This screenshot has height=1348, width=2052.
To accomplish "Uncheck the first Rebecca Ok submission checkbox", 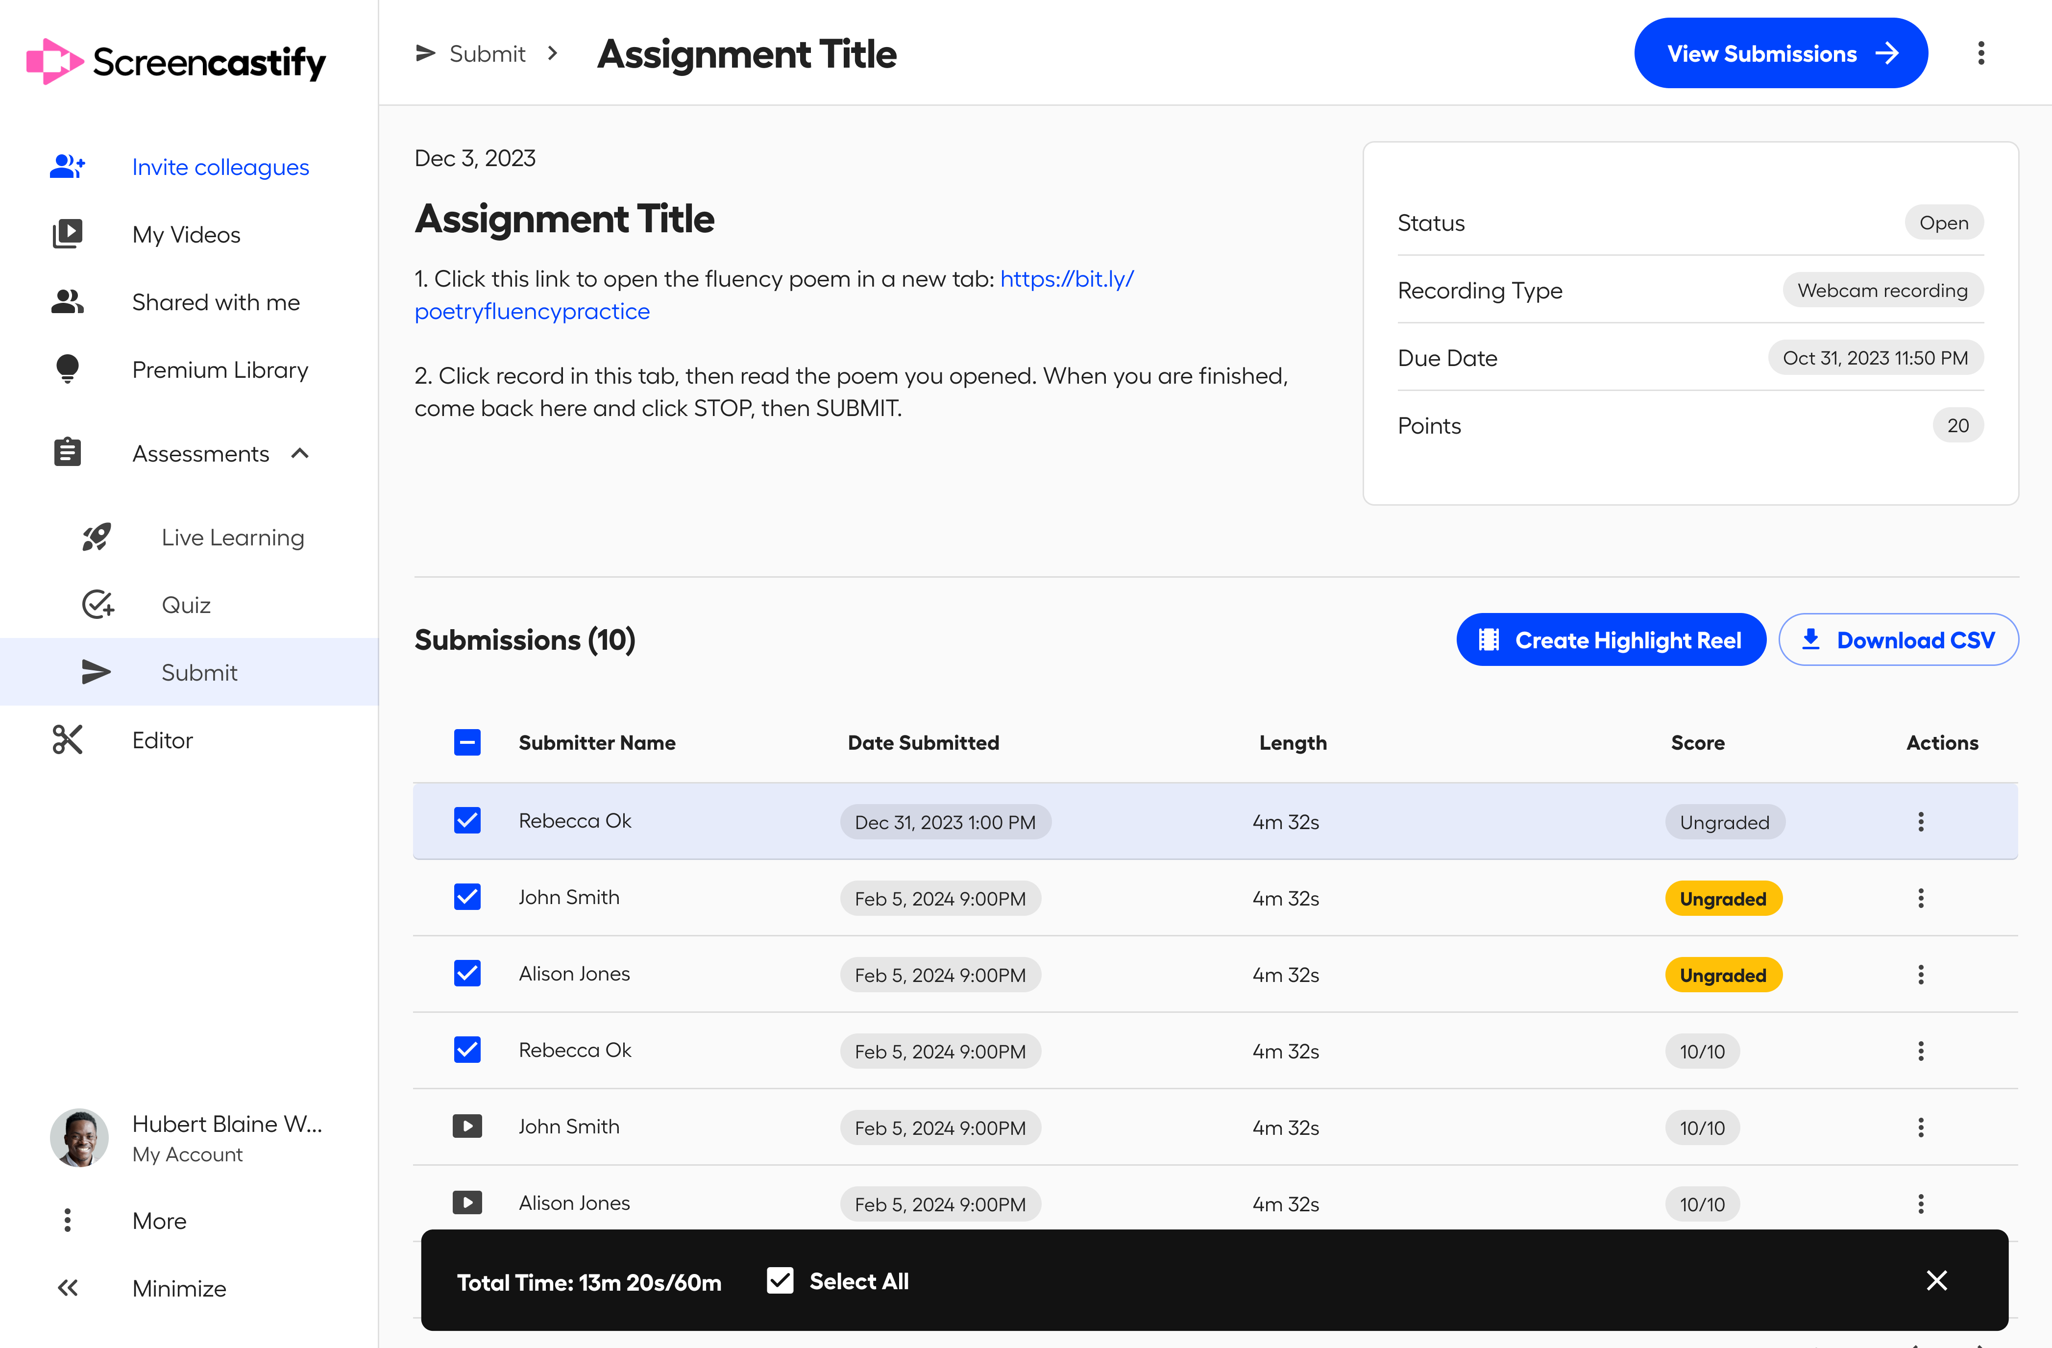I will coord(466,820).
